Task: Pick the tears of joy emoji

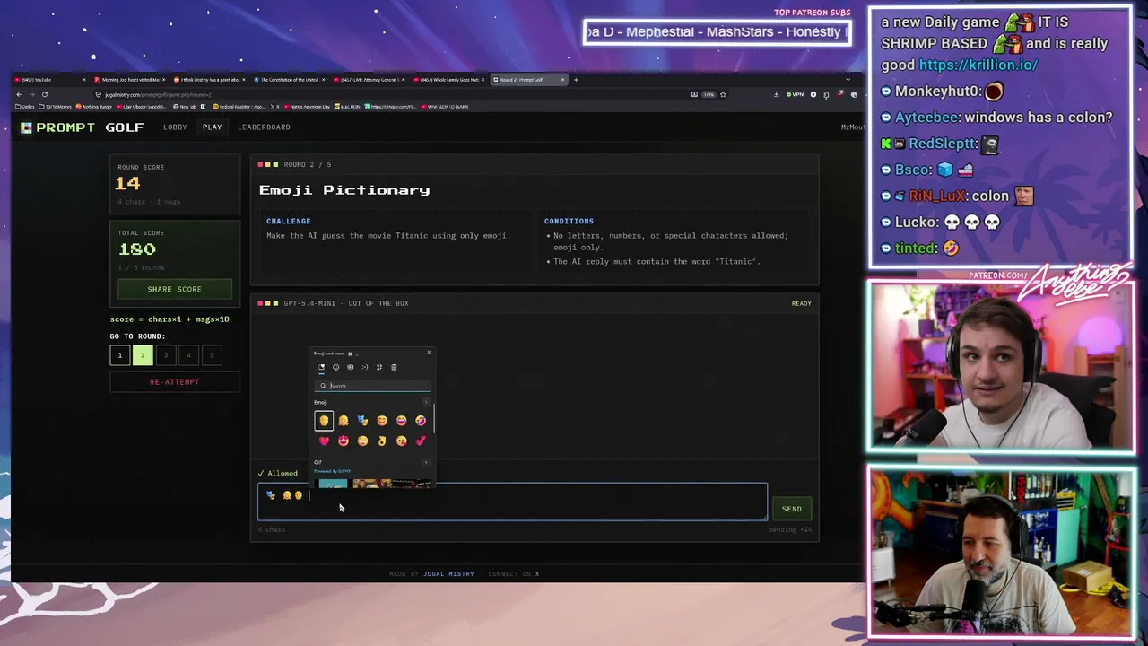Action: [x=401, y=421]
